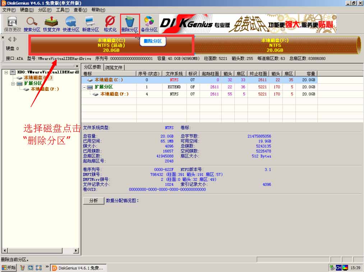This screenshot has height=272, width=364.
Task: Click the 分析 button below partition details
Action: pos(93,201)
